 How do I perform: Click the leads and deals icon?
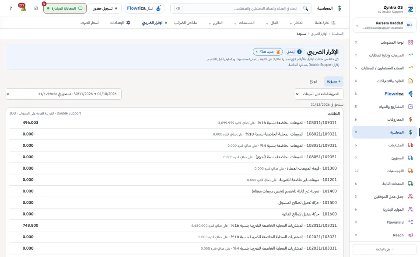[x=410, y=68]
